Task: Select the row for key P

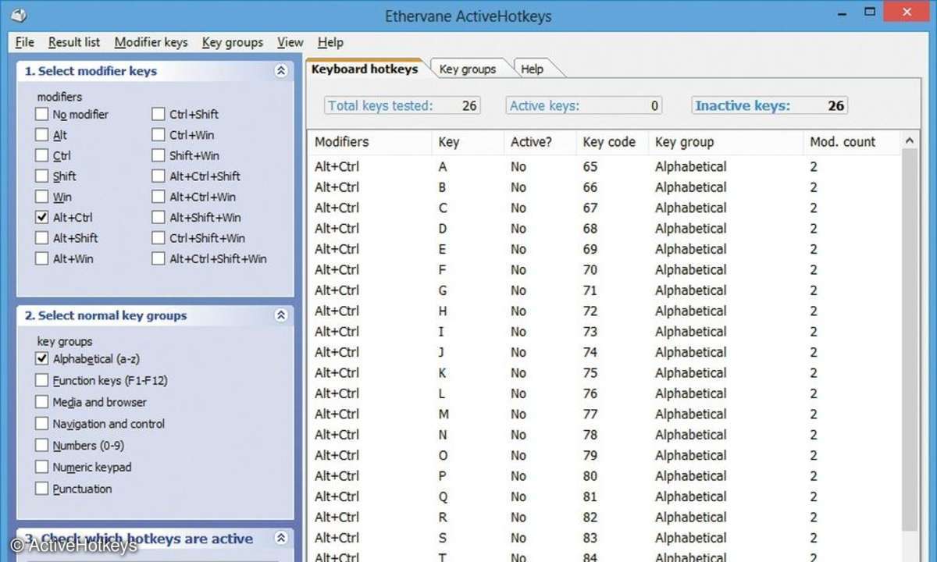Action: point(604,476)
